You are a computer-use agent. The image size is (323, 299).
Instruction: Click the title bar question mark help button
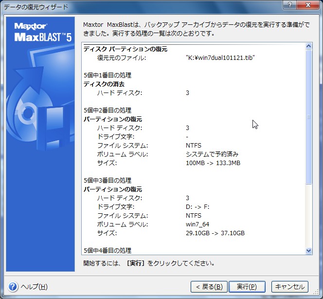click(x=289, y=5)
